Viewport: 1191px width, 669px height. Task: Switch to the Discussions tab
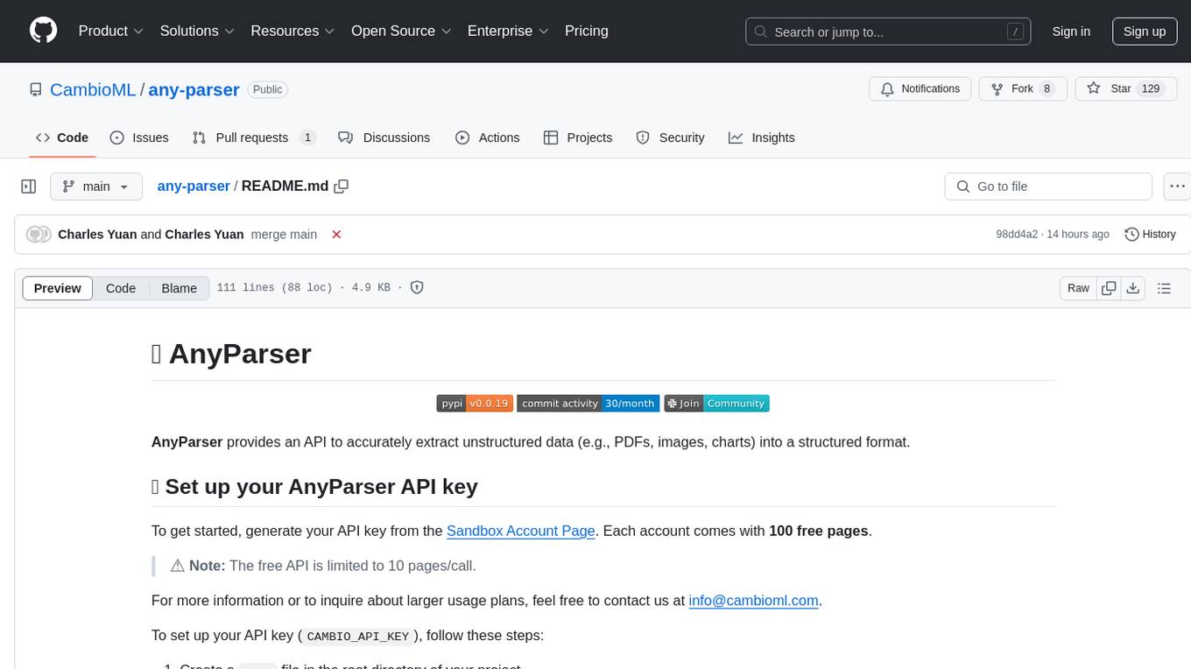384,137
